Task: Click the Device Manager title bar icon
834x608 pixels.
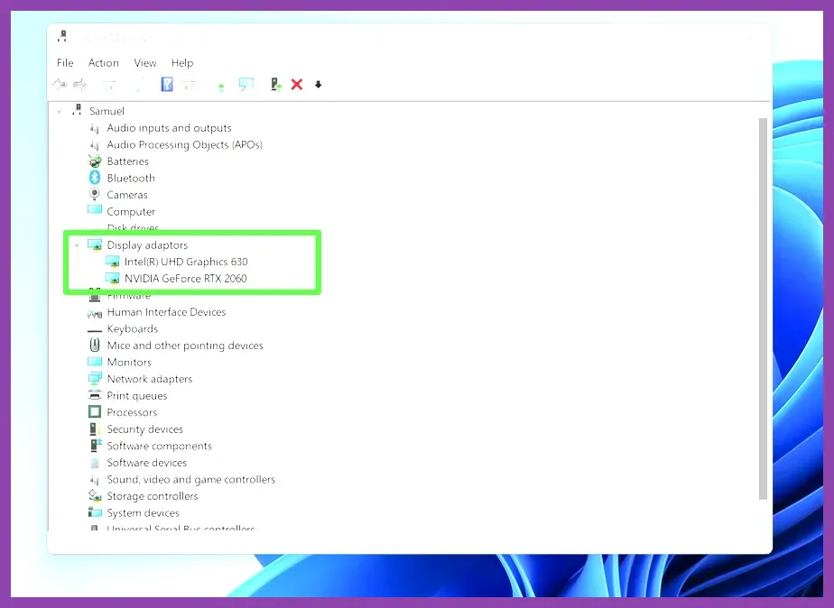Action: [x=62, y=36]
